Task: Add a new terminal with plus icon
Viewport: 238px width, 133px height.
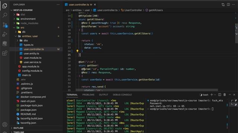Action: pyautogui.click(x=212, y=95)
